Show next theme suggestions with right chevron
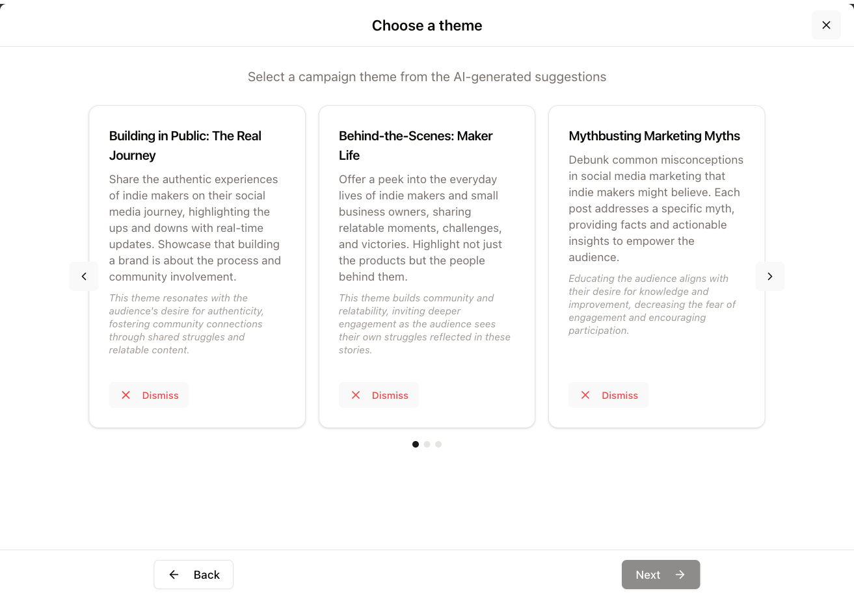Viewport: 854px width, 595px height. [770, 276]
